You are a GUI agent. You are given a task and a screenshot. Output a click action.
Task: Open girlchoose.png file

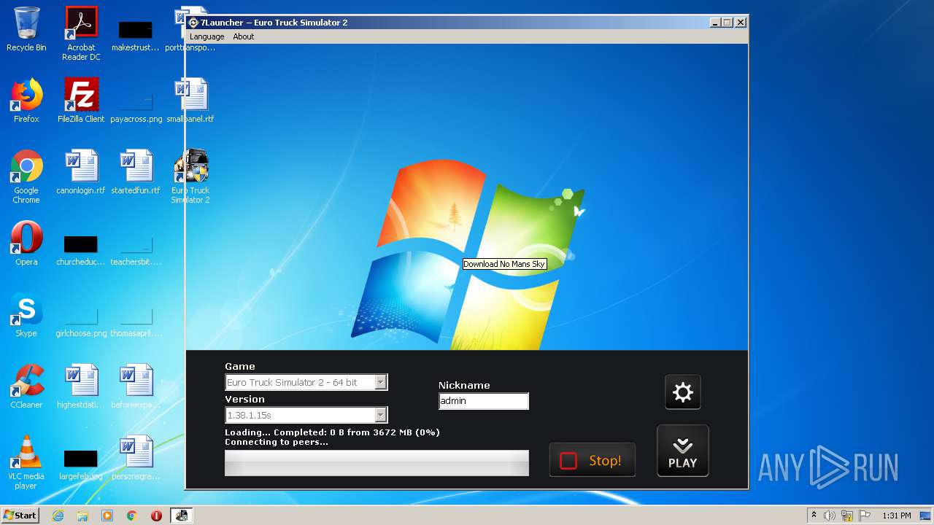81,319
